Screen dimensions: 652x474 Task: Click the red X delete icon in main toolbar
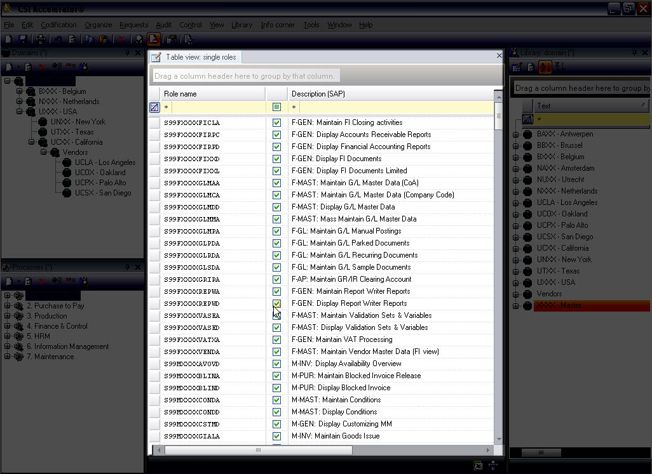tap(121, 39)
